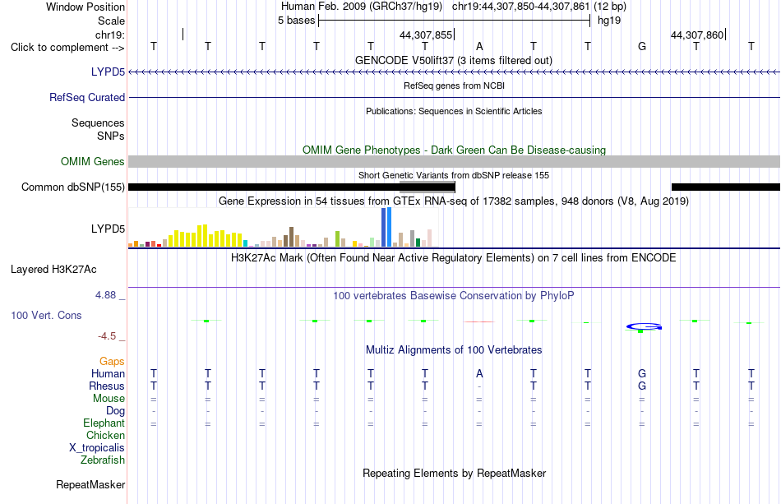Click the Zebrafish species label
Image resolution: width=781 pixels, height=504 pixels.
click(x=103, y=460)
